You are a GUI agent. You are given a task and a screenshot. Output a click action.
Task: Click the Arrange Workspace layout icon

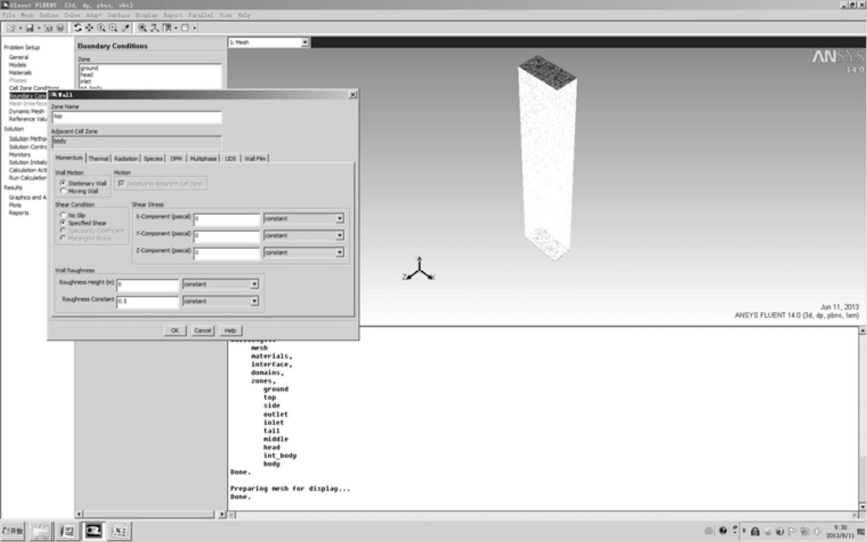(167, 27)
